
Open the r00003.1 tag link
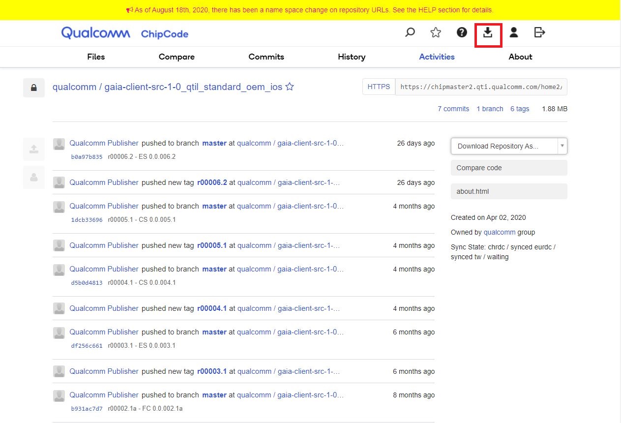tap(212, 371)
